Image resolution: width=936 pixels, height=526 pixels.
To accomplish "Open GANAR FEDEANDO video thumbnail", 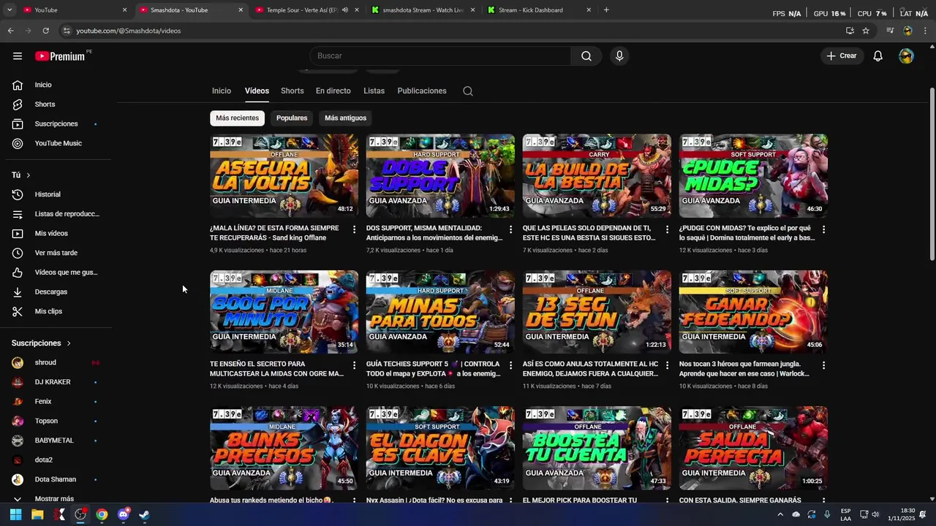I will [753, 312].
